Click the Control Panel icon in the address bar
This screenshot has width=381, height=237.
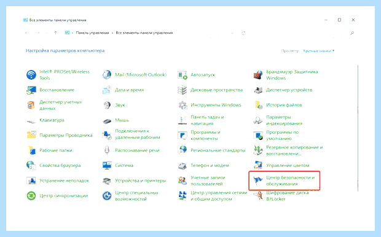tap(68, 33)
